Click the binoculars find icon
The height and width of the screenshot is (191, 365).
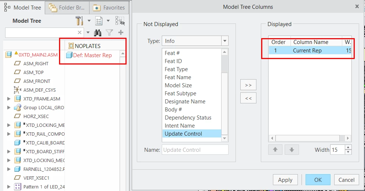98,33
